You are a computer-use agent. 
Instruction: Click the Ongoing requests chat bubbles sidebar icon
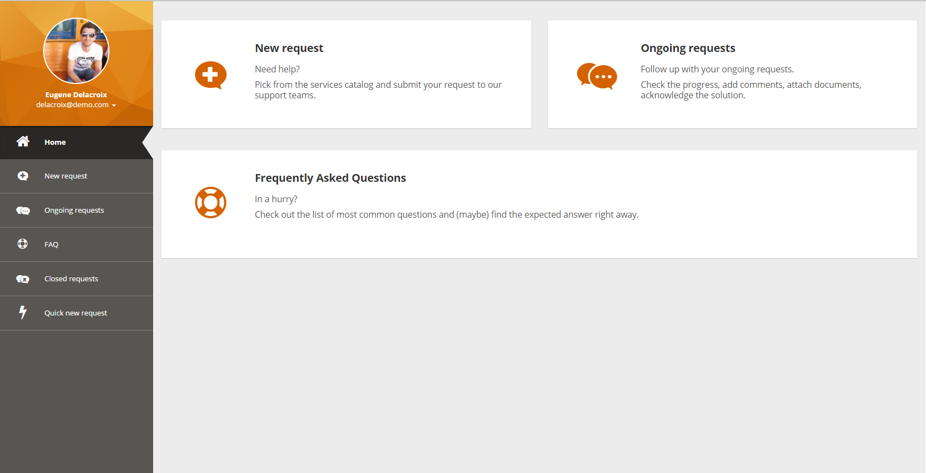click(x=23, y=211)
